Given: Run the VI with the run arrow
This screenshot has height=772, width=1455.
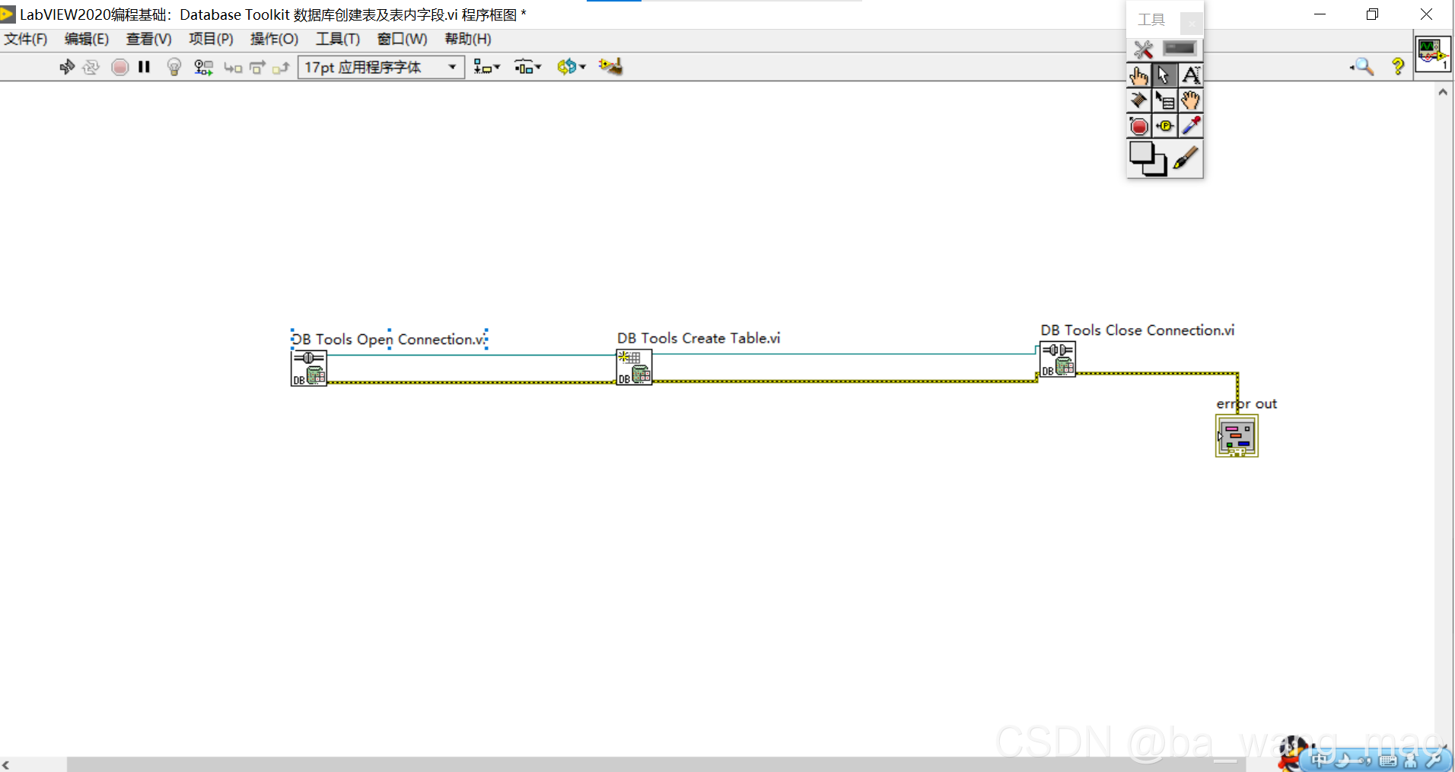Looking at the screenshot, I should click(67, 67).
